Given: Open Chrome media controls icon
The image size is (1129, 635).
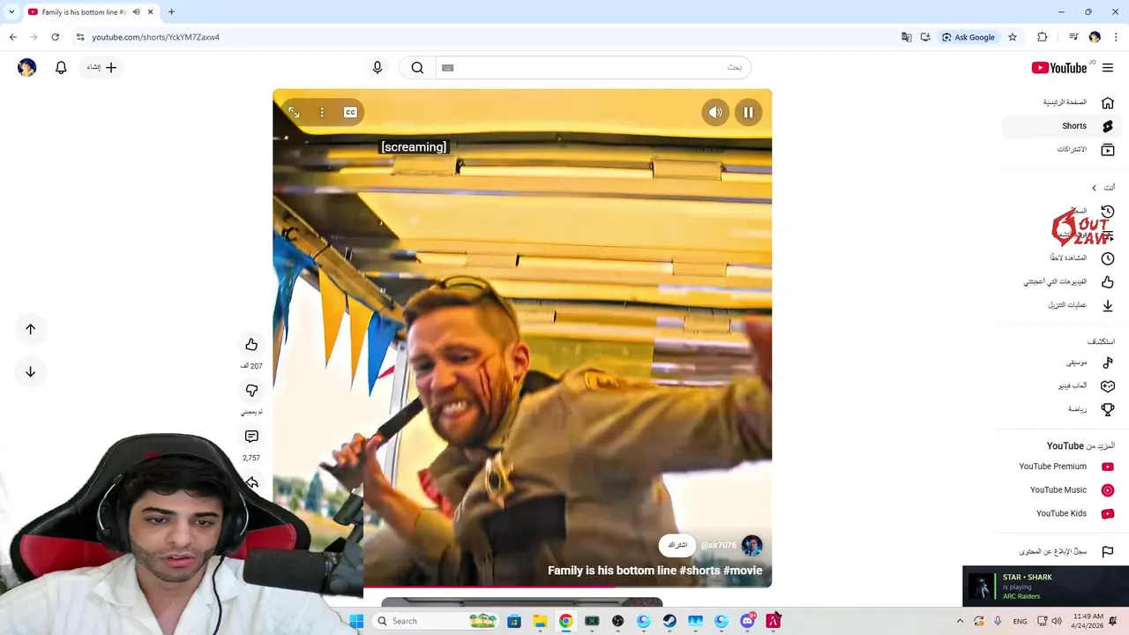Looking at the screenshot, I should pos(1073,37).
